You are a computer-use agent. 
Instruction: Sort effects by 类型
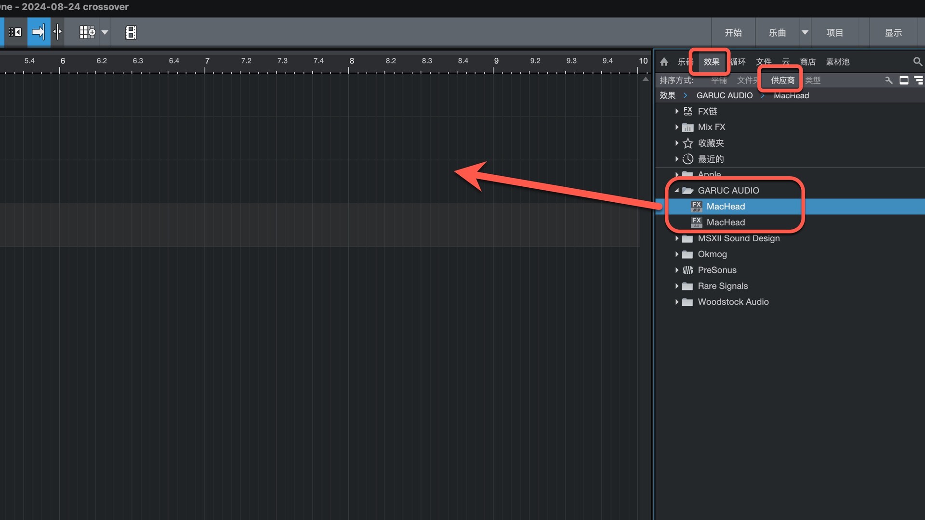(x=813, y=80)
